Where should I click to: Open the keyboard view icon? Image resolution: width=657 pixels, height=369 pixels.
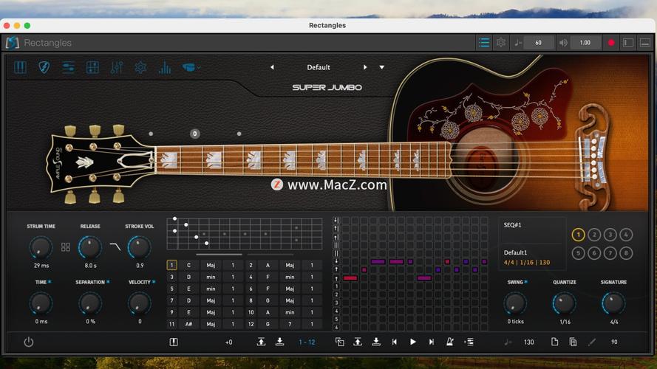point(21,68)
